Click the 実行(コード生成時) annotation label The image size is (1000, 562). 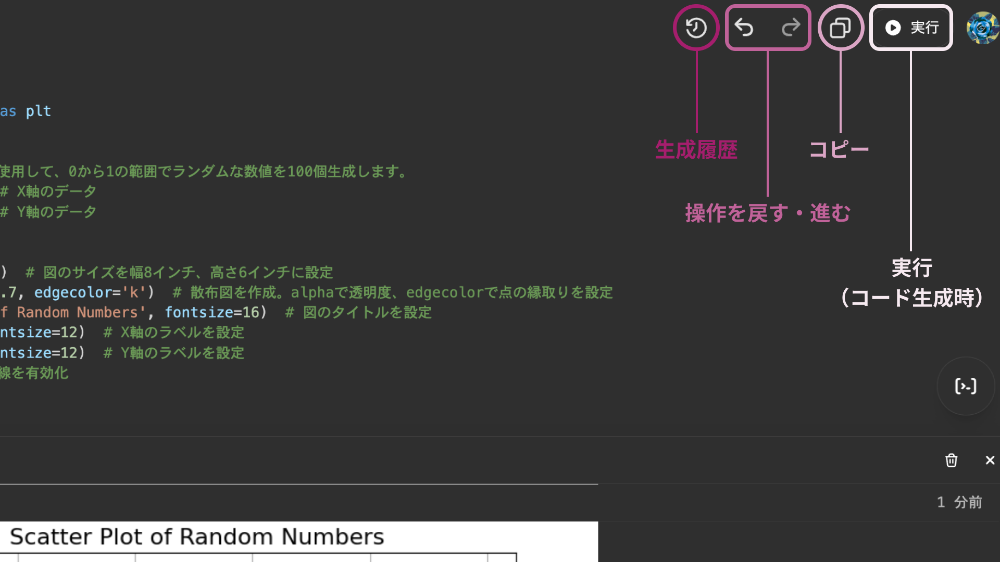(x=912, y=283)
